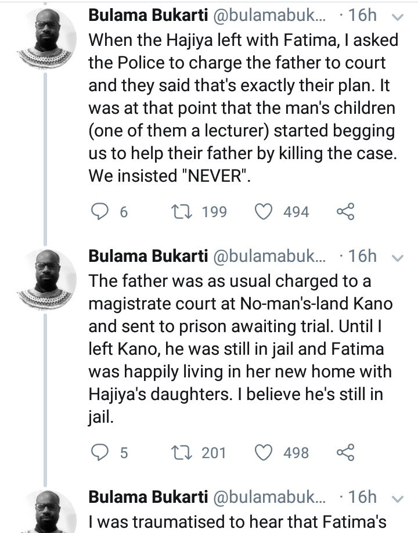Like the tweet with 498 likes

(265, 452)
